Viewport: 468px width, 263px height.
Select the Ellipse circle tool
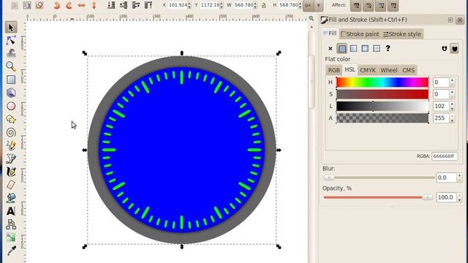click(11, 106)
